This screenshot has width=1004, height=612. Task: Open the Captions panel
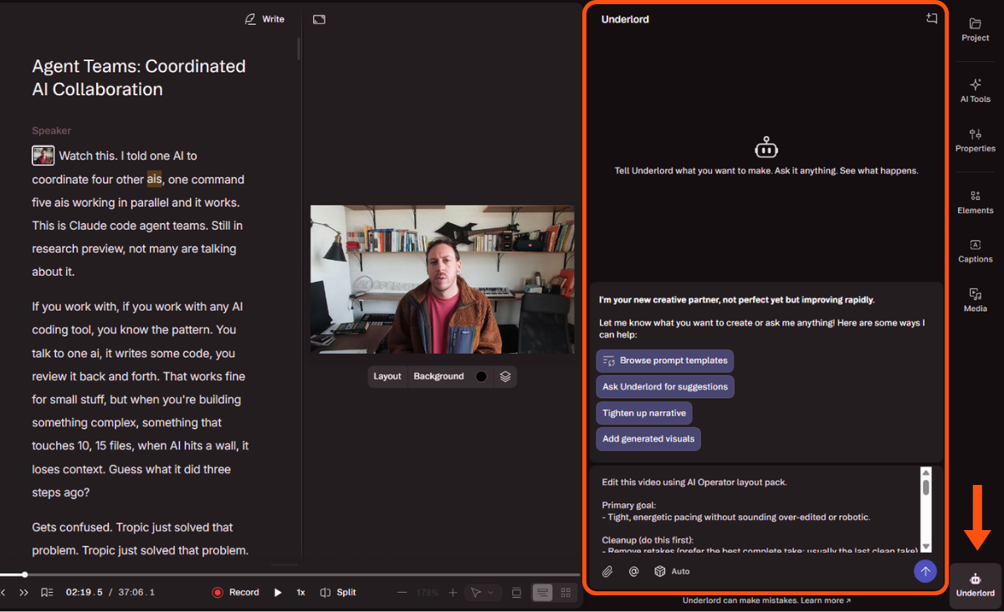click(x=975, y=251)
